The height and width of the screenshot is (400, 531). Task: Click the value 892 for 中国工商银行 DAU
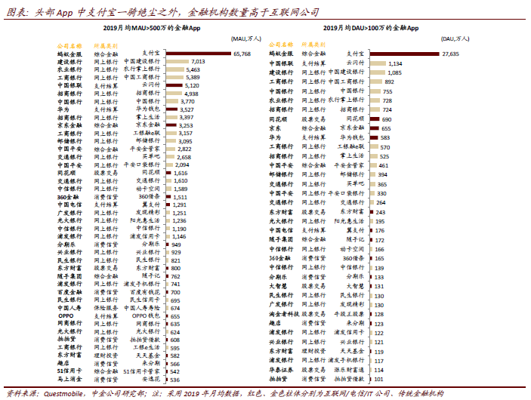tap(390, 82)
